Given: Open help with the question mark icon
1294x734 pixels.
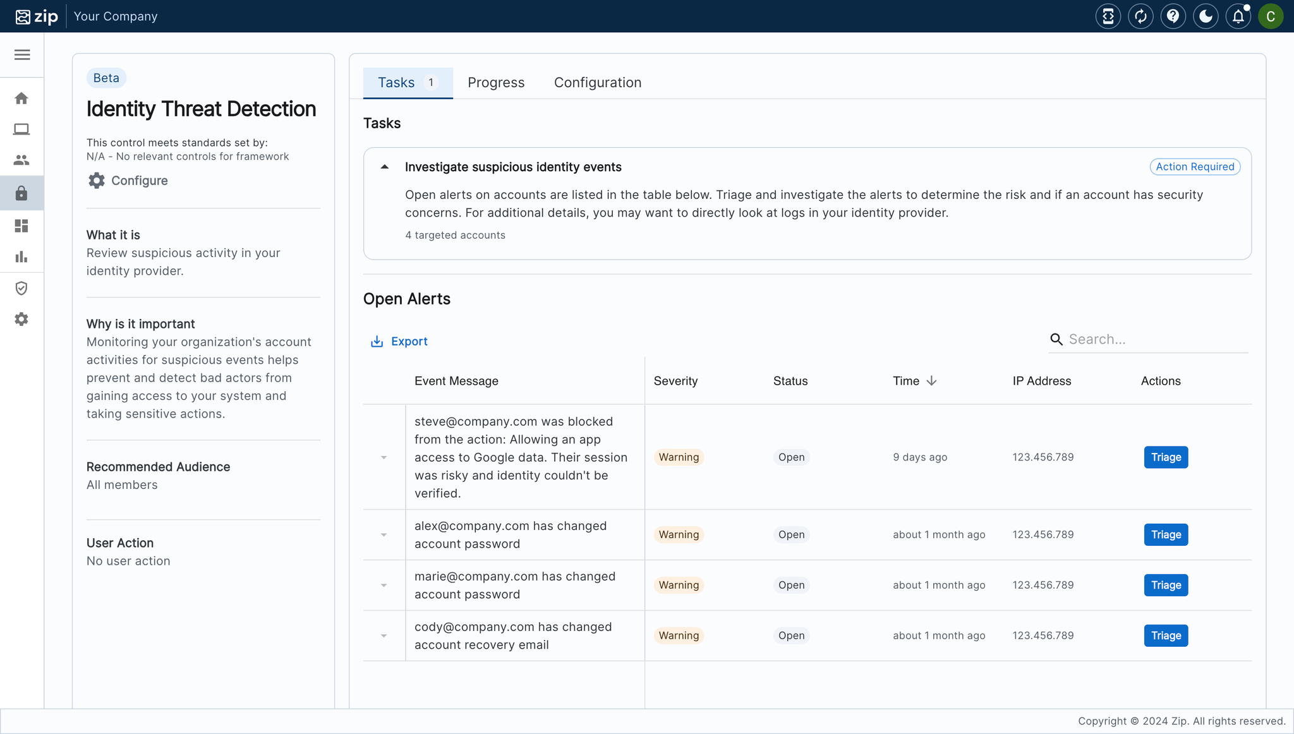Looking at the screenshot, I should click(1173, 16).
